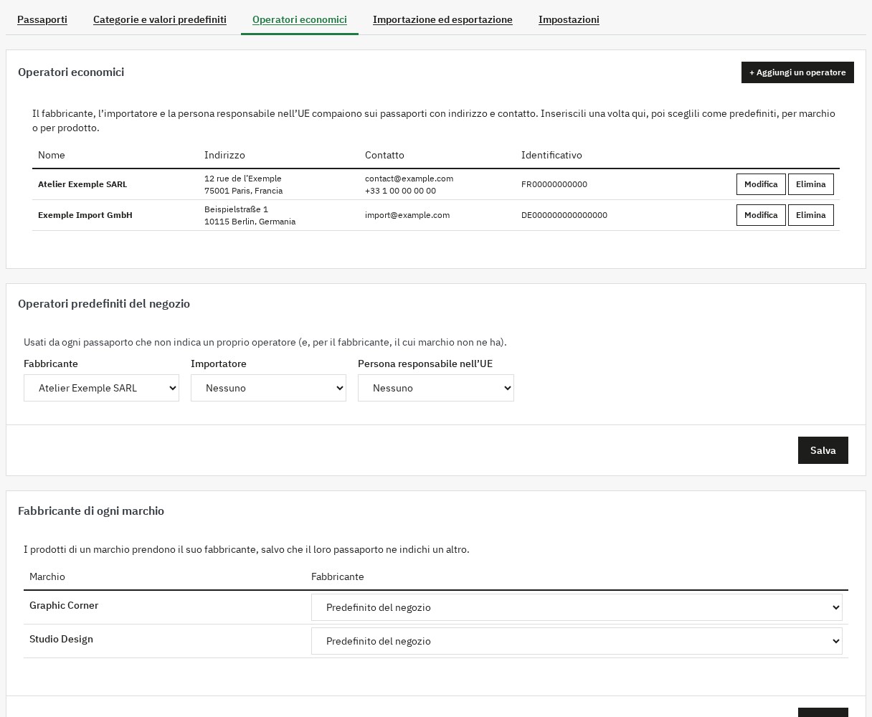Click the Atelier Exemple SARL name
This screenshot has height=717, width=872.
82,184
